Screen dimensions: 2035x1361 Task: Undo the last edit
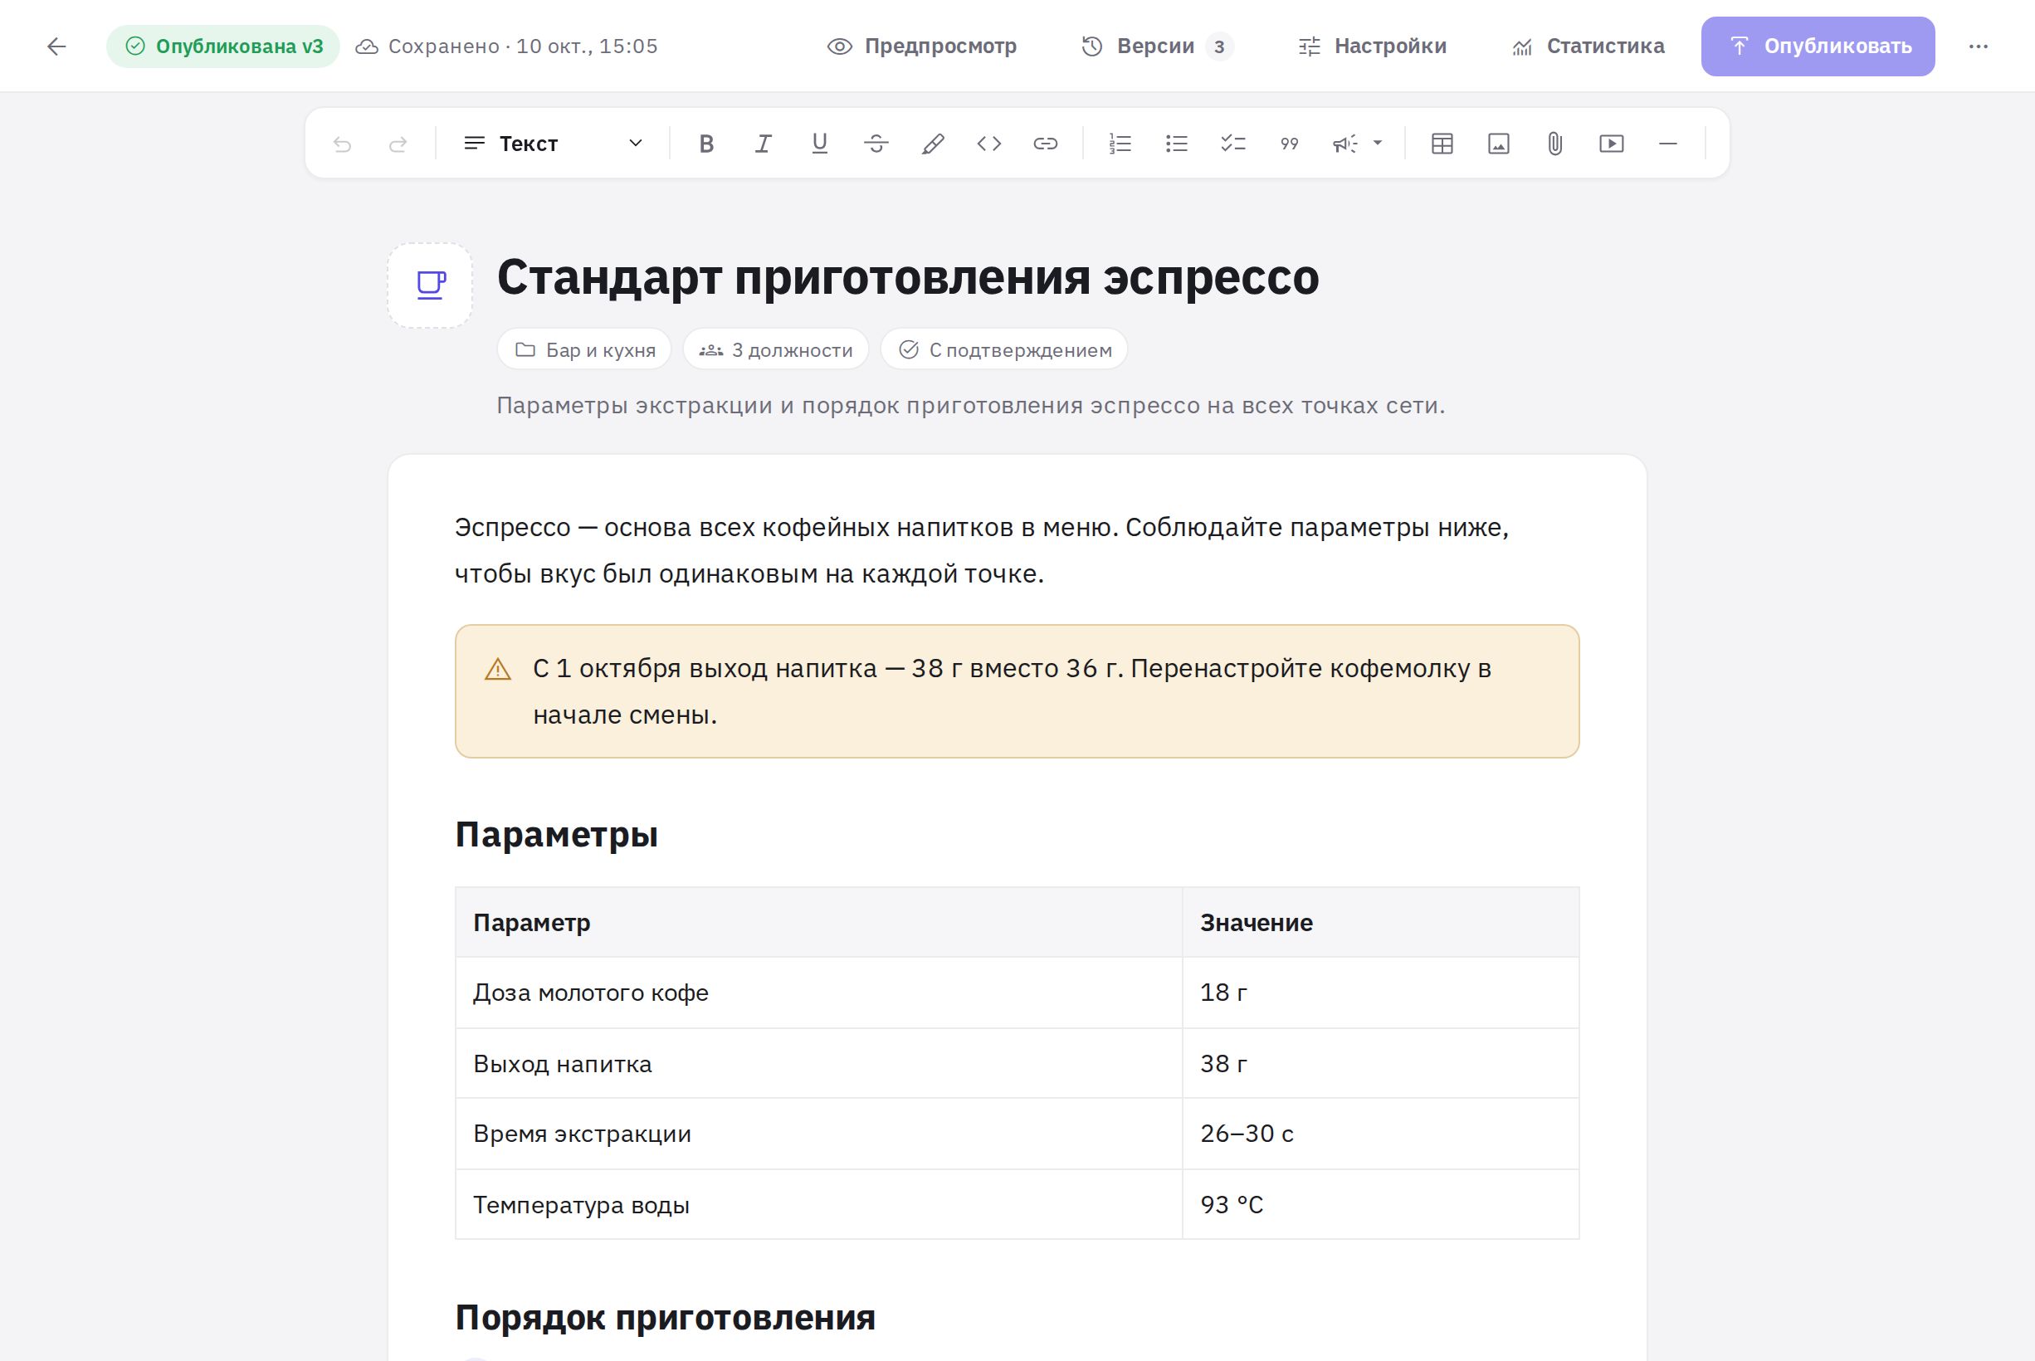tap(342, 144)
